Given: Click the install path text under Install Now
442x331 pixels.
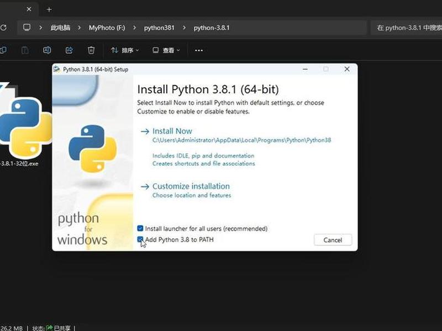Looking at the screenshot, I should [241, 140].
